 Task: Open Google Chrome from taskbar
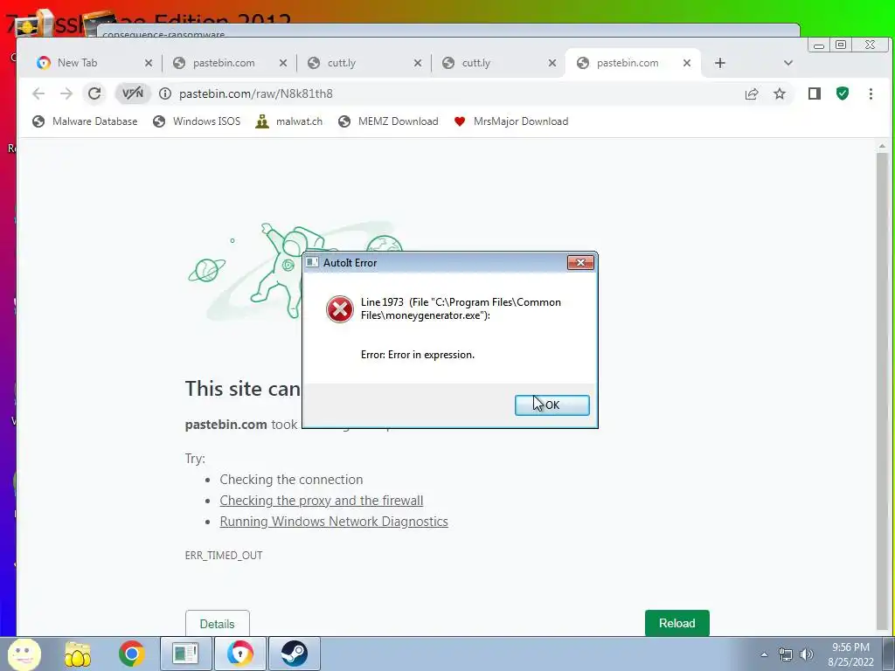click(x=131, y=654)
